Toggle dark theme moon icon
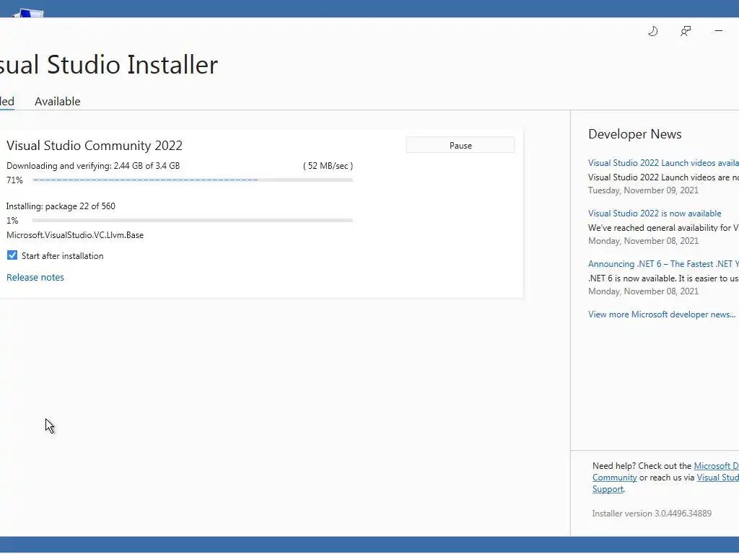739x554 pixels. [652, 31]
